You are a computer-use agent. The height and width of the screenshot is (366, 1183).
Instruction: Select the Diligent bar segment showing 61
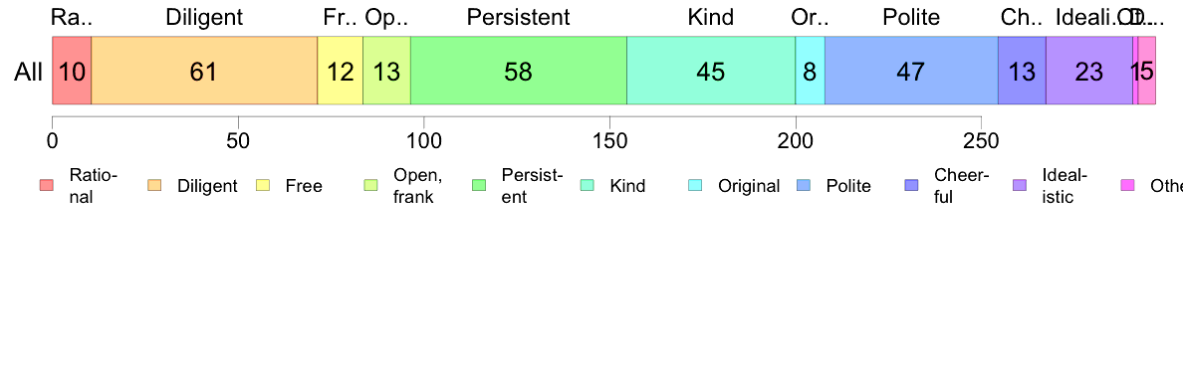(204, 71)
